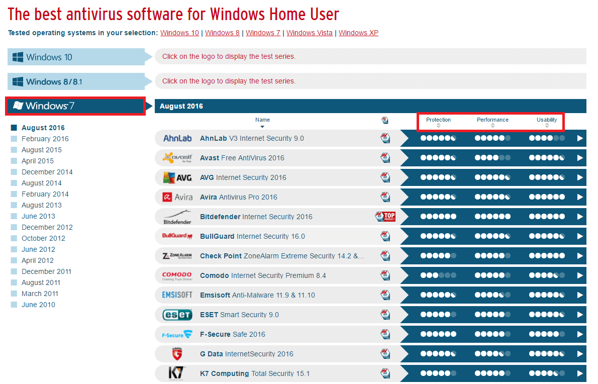Sort the table by Name column
The width and height of the screenshot is (598, 384).
tap(262, 122)
